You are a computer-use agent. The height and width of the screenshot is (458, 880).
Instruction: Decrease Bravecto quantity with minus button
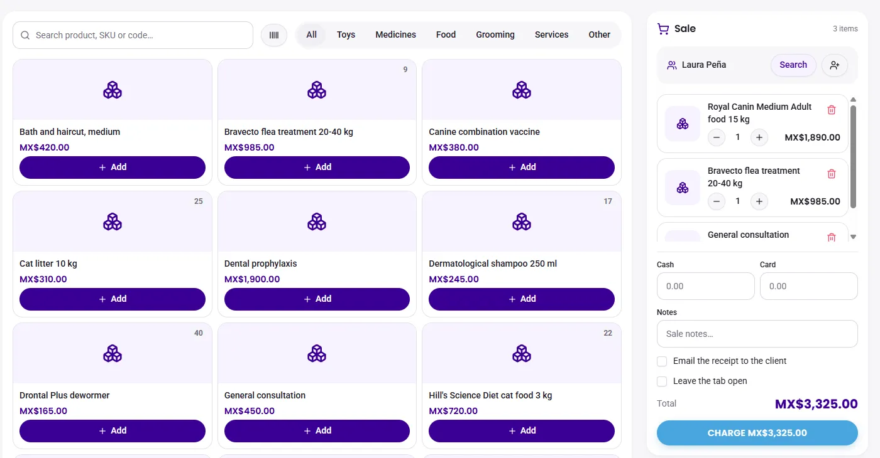pos(717,201)
